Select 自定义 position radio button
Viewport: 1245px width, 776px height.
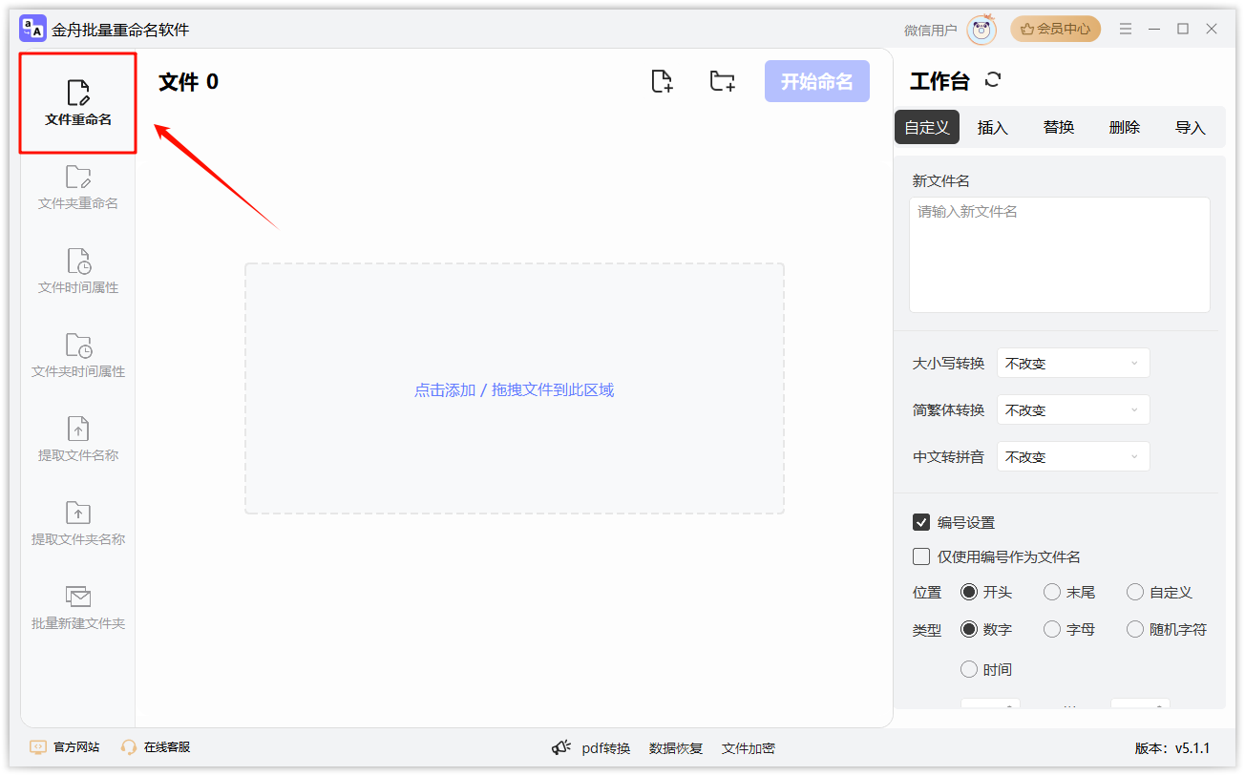tap(1135, 592)
